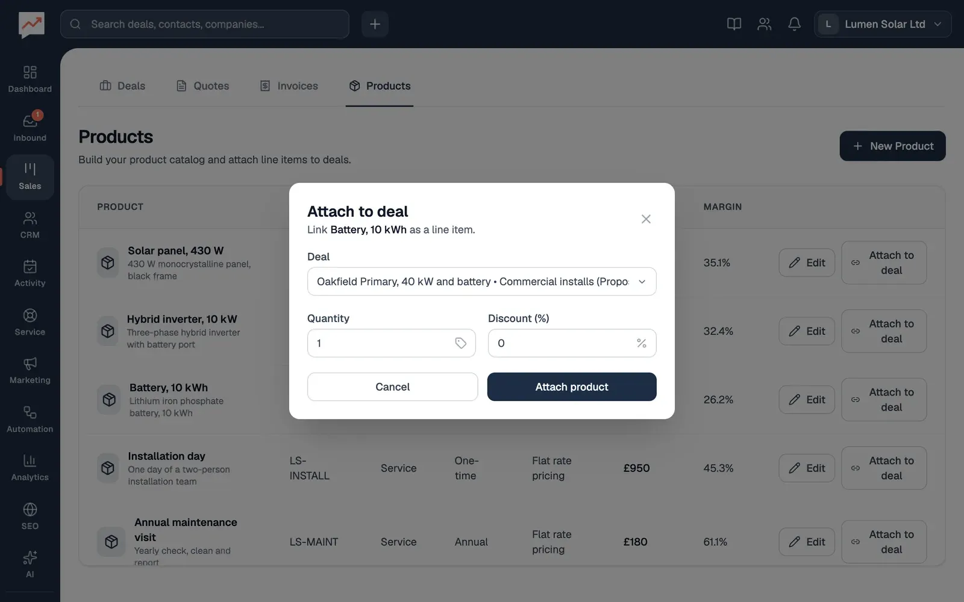Switch to the Quotes tab
This screenshot has height=602, width=964.
point(202,86)
